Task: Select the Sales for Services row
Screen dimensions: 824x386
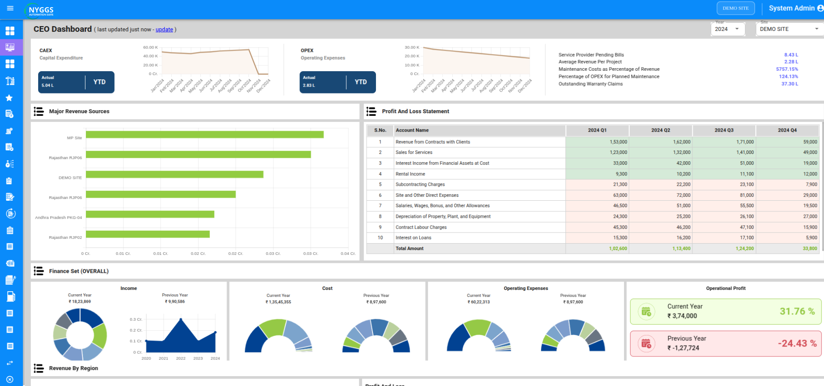Action: click(593, 153)
